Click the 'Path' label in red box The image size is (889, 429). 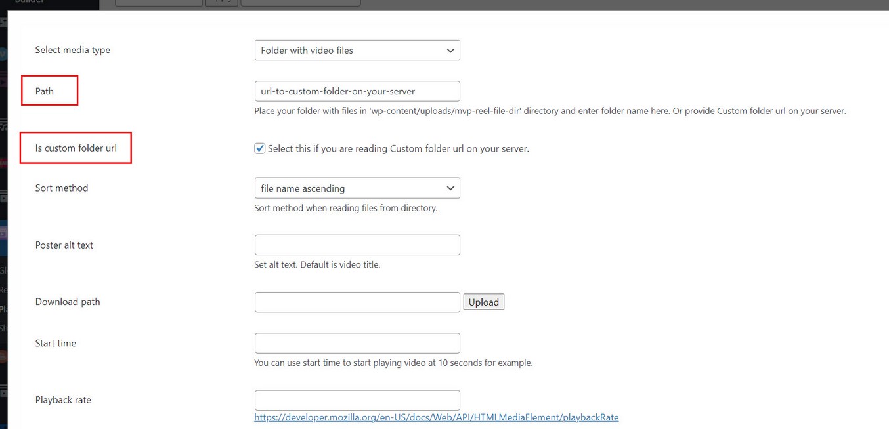(45, 91)
